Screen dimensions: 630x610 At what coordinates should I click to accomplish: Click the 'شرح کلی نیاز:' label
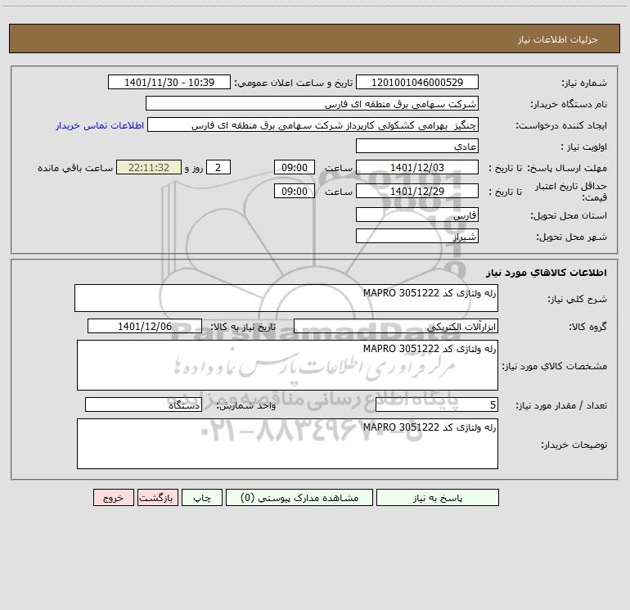click(578, 299)
